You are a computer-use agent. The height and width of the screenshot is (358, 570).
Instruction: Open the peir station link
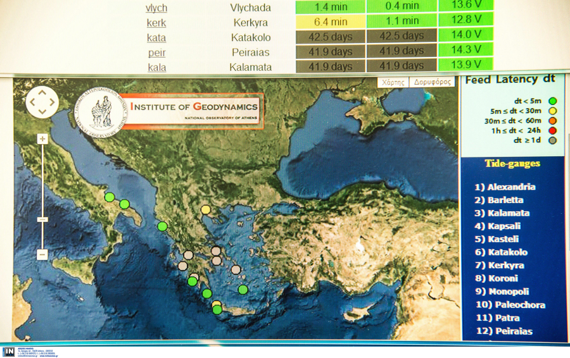156,52
